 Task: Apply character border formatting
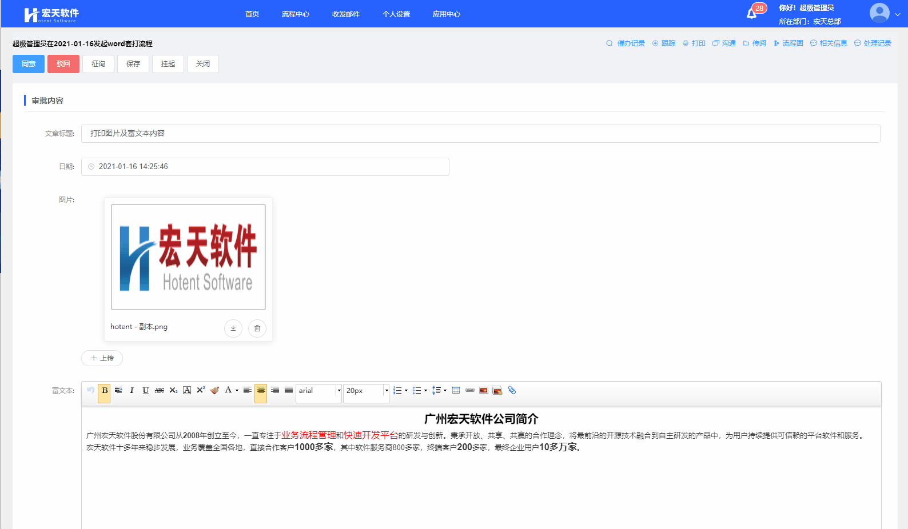click(187, 390)
